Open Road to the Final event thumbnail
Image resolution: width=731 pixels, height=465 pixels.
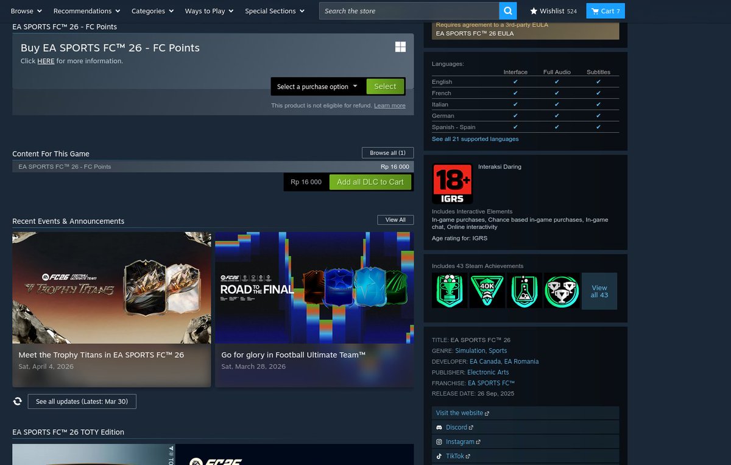(314, 288)
